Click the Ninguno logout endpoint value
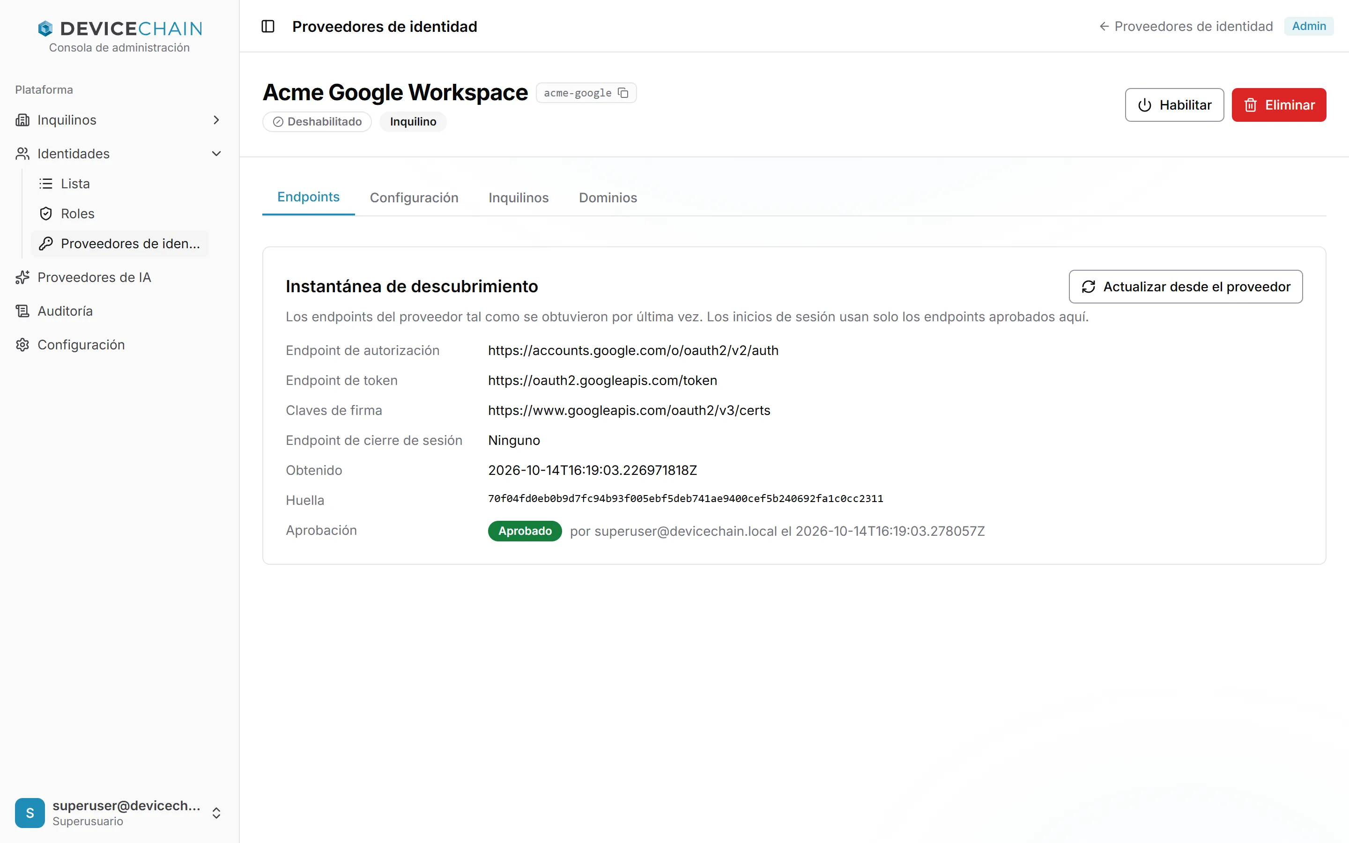Viewport: 1349px width, 843px height. pos(514,440)
